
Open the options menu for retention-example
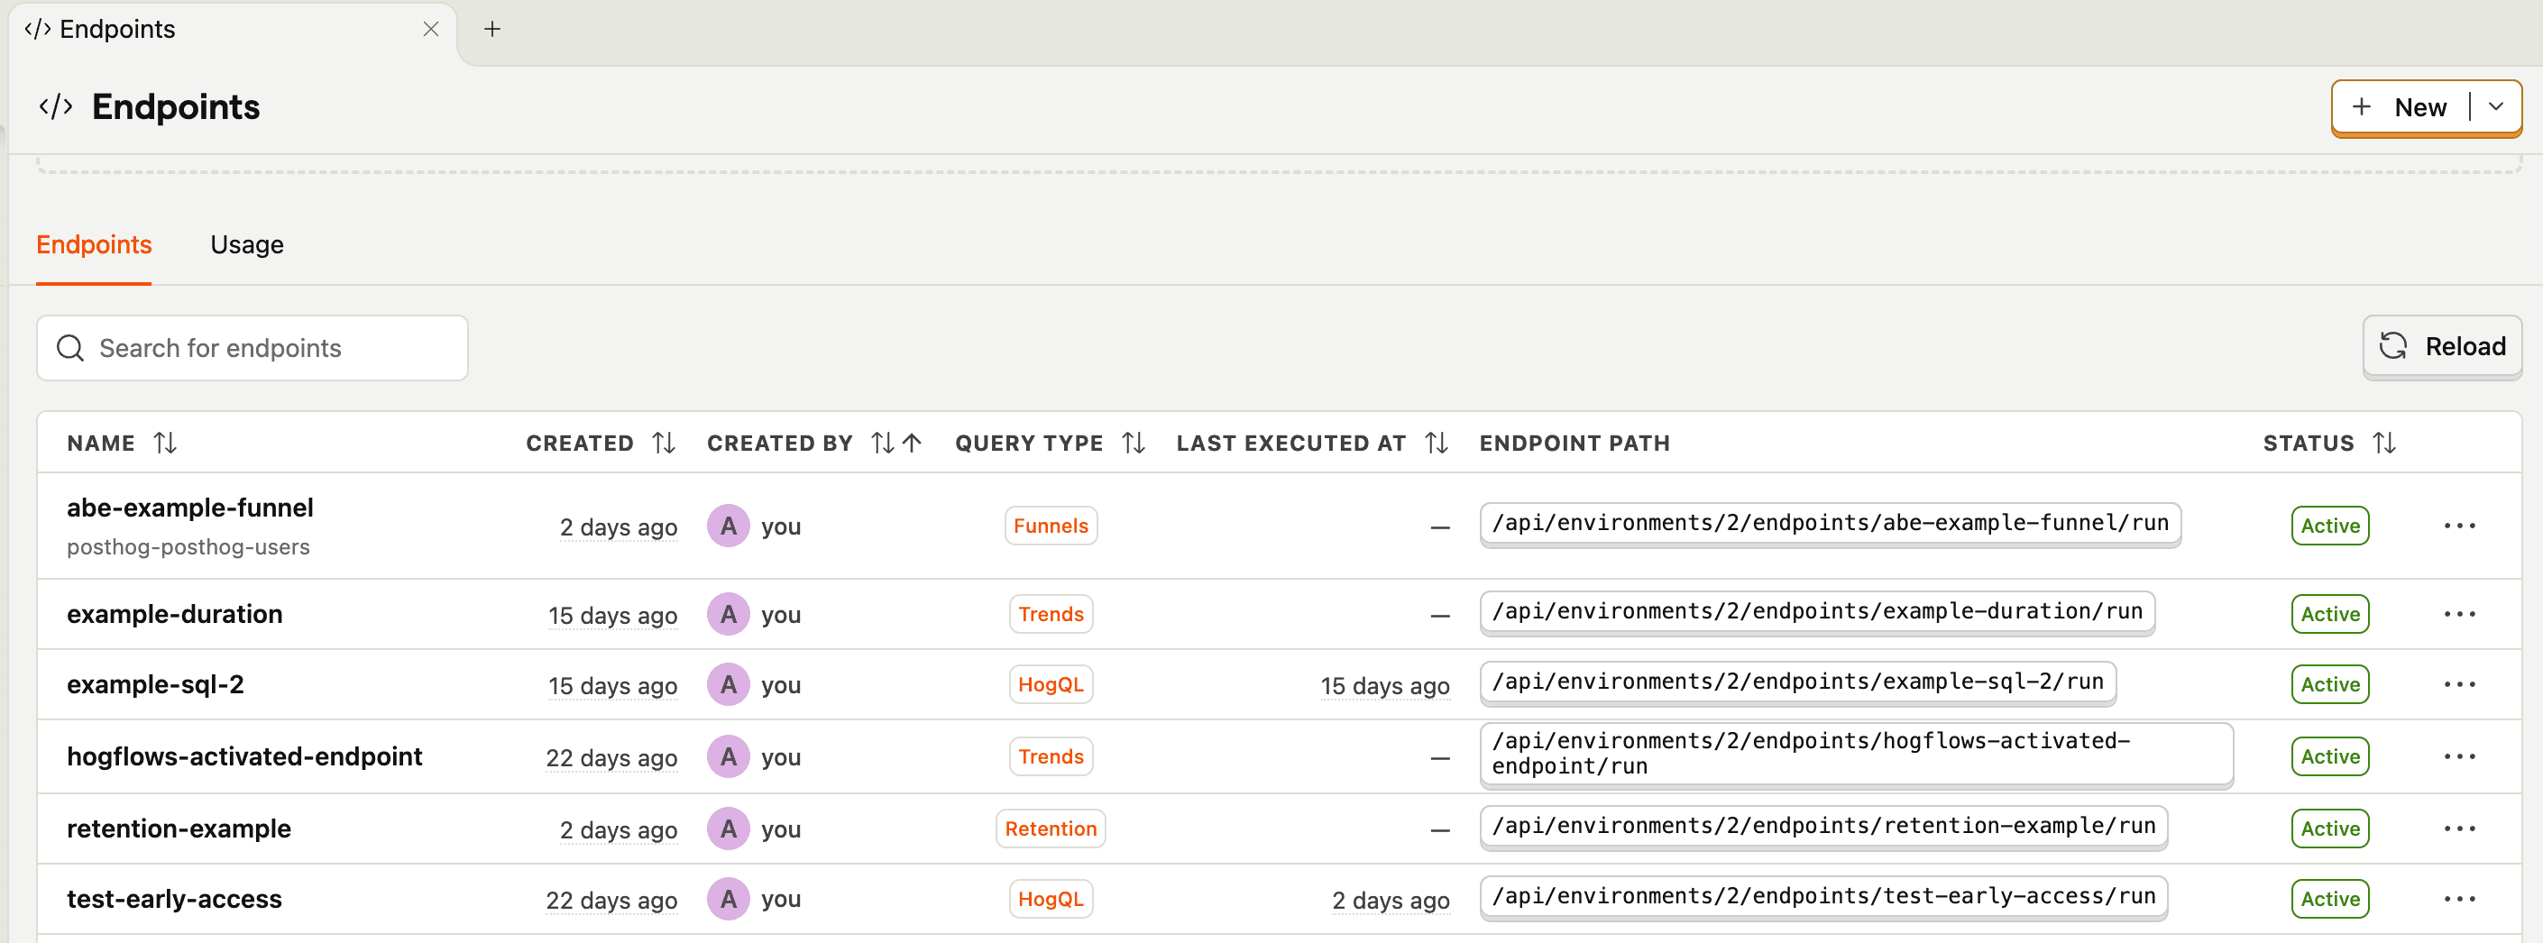coord(2460,829)
